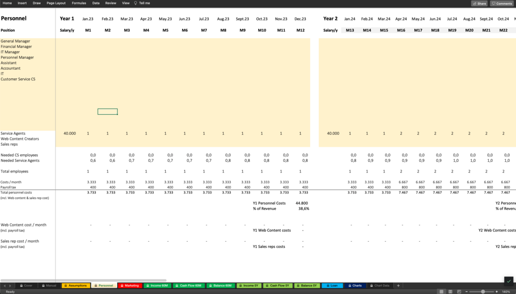Image resolution: width=516 pixels, height=294 pixels.
Task: Click the 140% zoom level
Action: coord(506,291)
